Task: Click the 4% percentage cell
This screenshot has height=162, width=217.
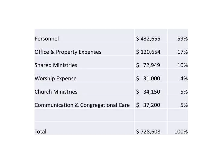Action: (x=184, y=79)
